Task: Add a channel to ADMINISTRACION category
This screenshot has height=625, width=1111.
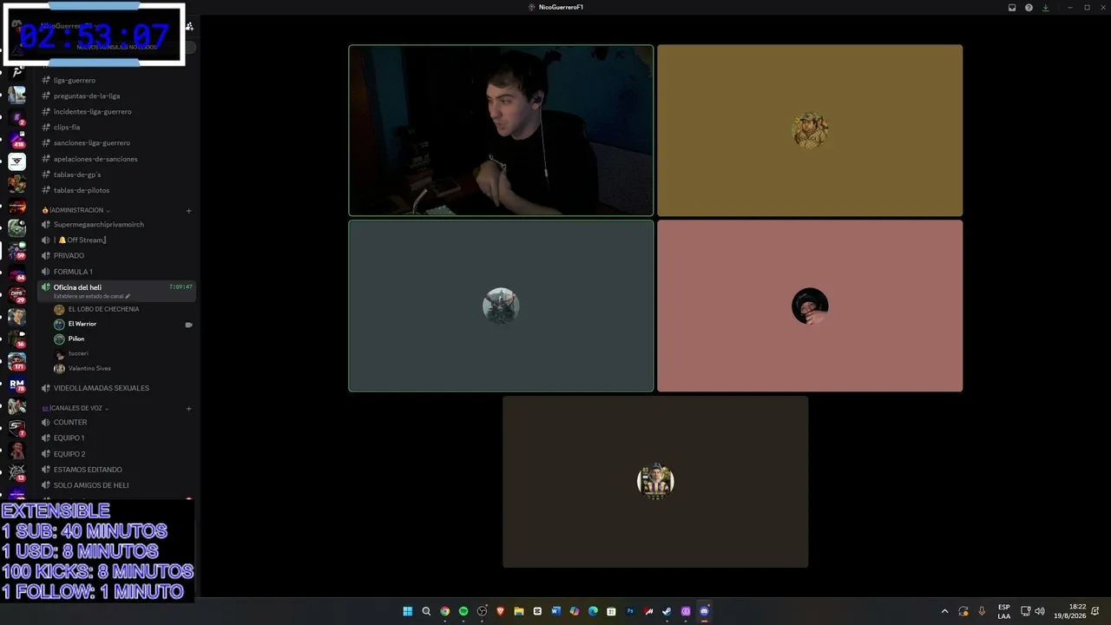Action: click(188, 210)
